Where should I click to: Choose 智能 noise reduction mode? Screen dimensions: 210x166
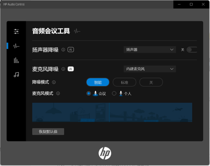click(x=98, y=82)
